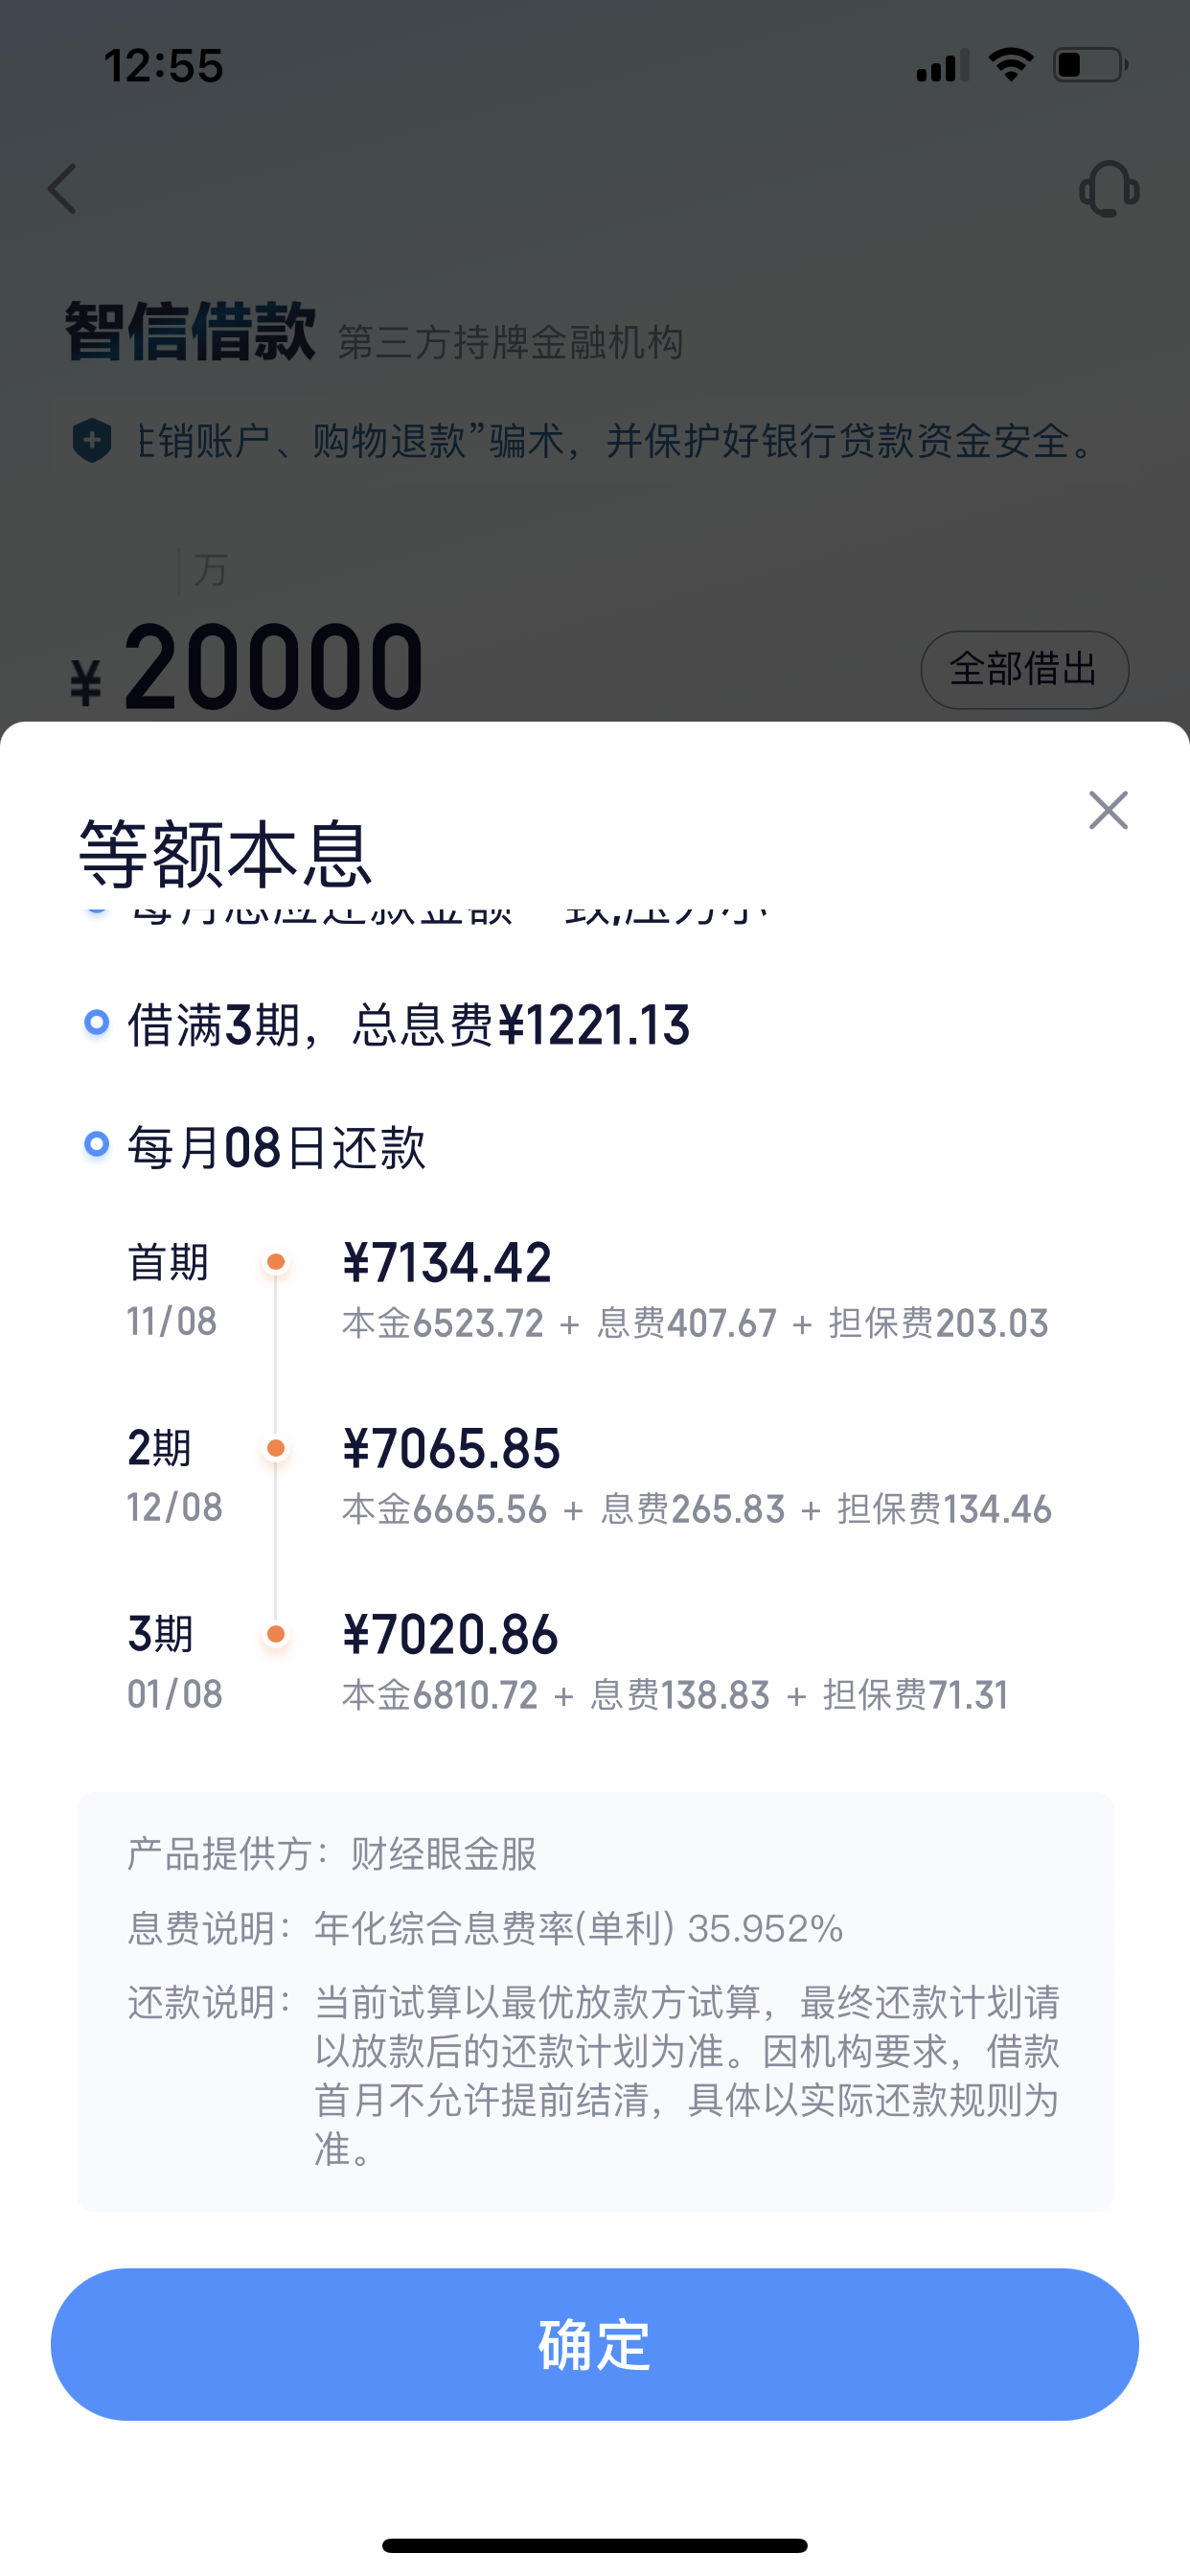Image resolution: width=1190 pixels, height=2576 pixels.
Task: Close the 等额本息 repayment sheet
Action: [x=1108, y=810]
